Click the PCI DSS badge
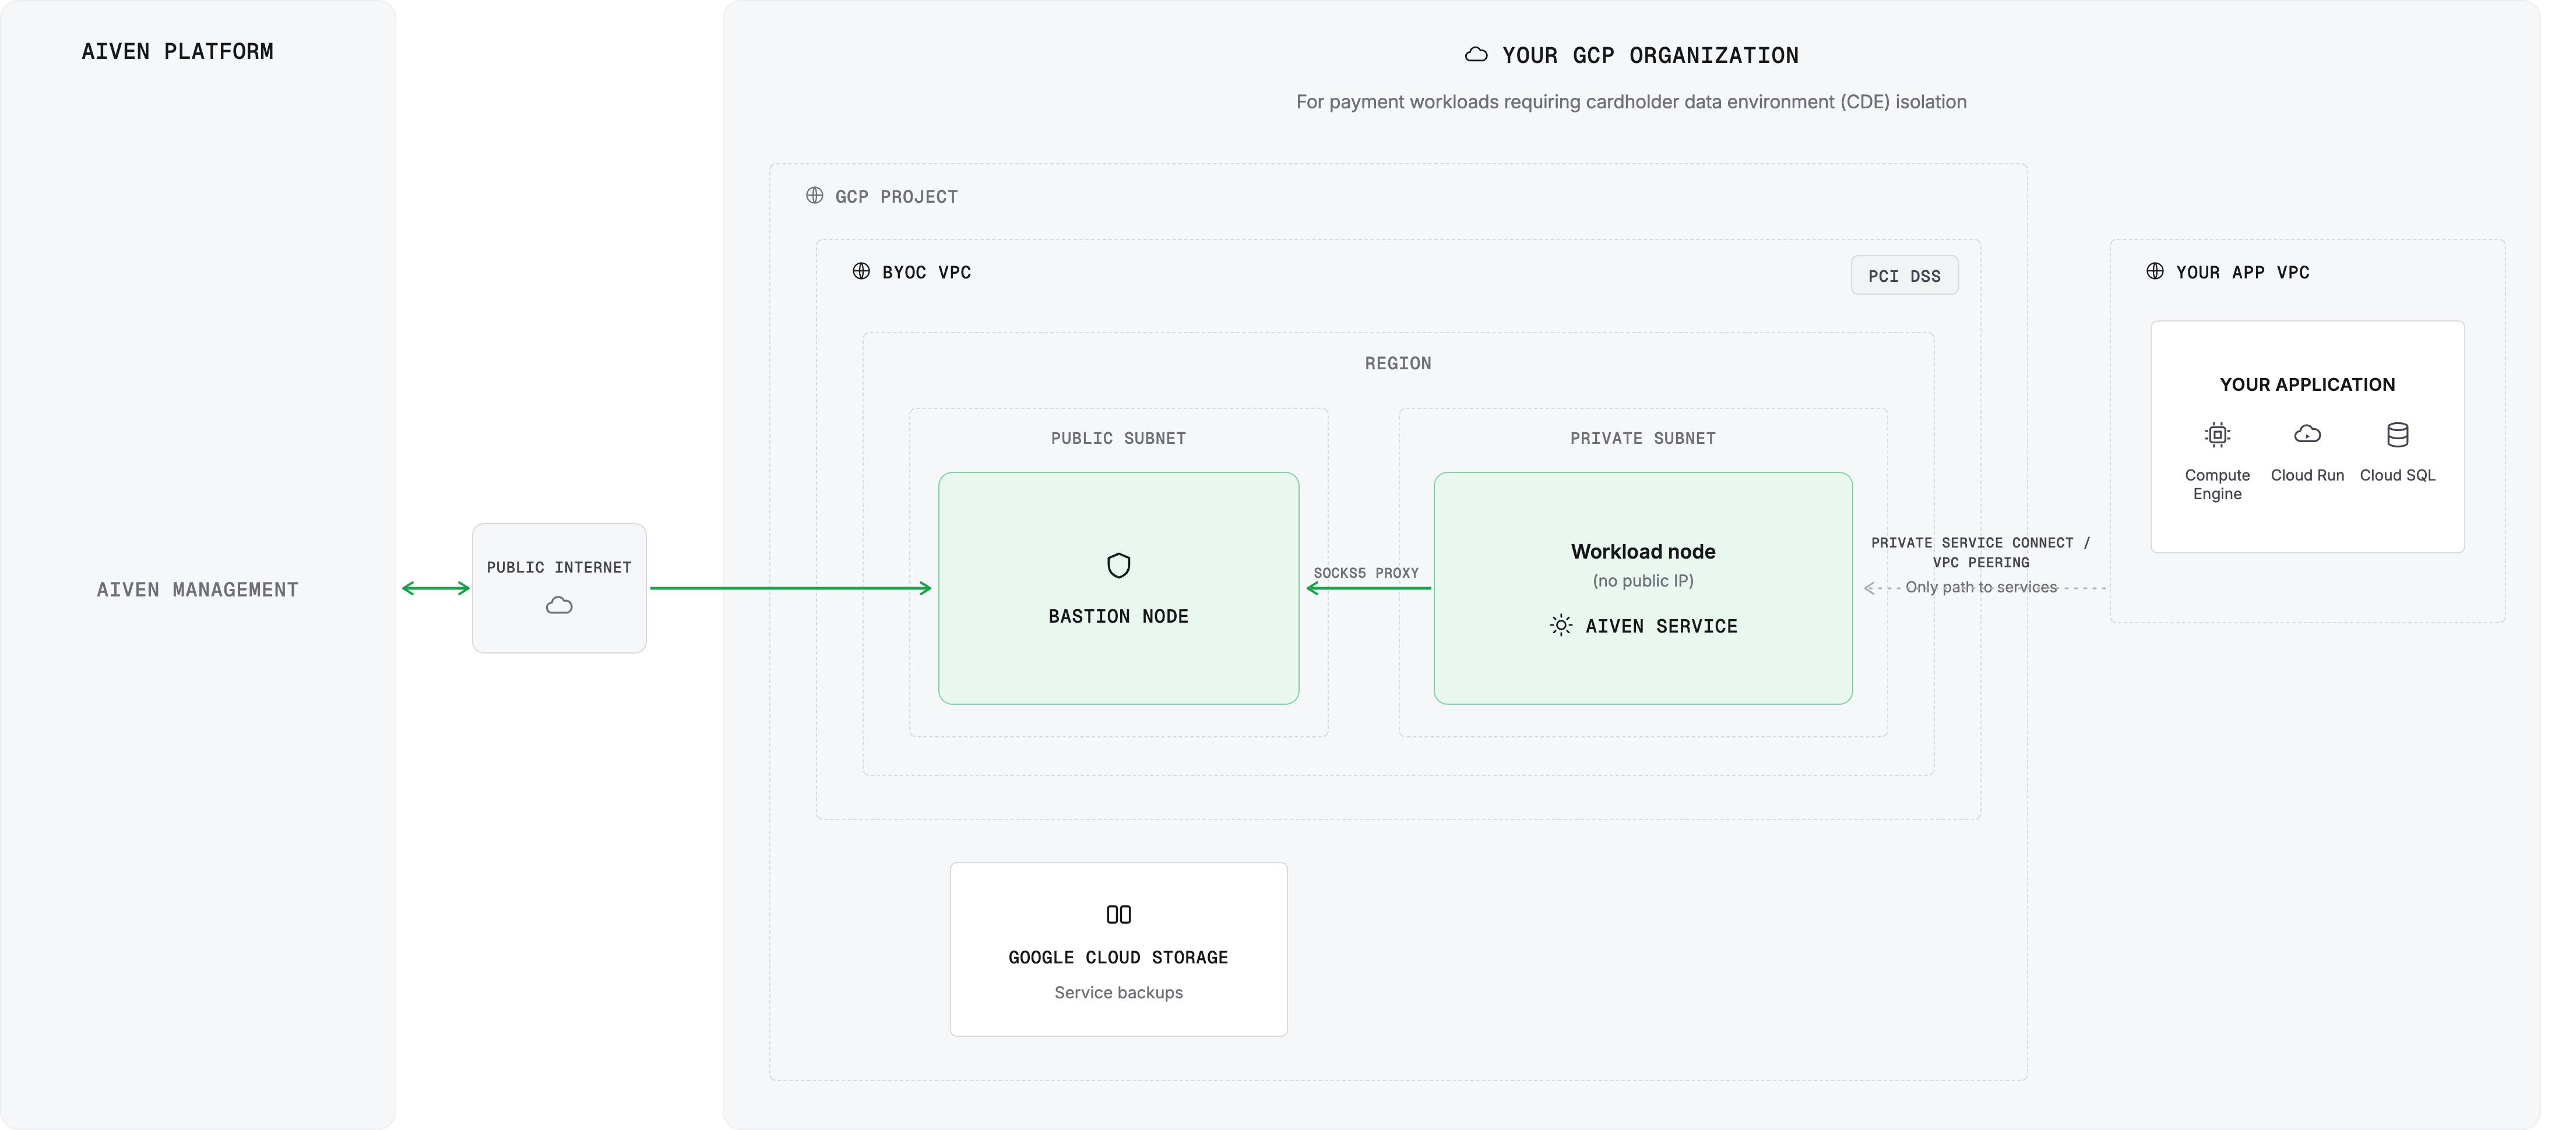2576x1130 pixels. (1904, 276)
